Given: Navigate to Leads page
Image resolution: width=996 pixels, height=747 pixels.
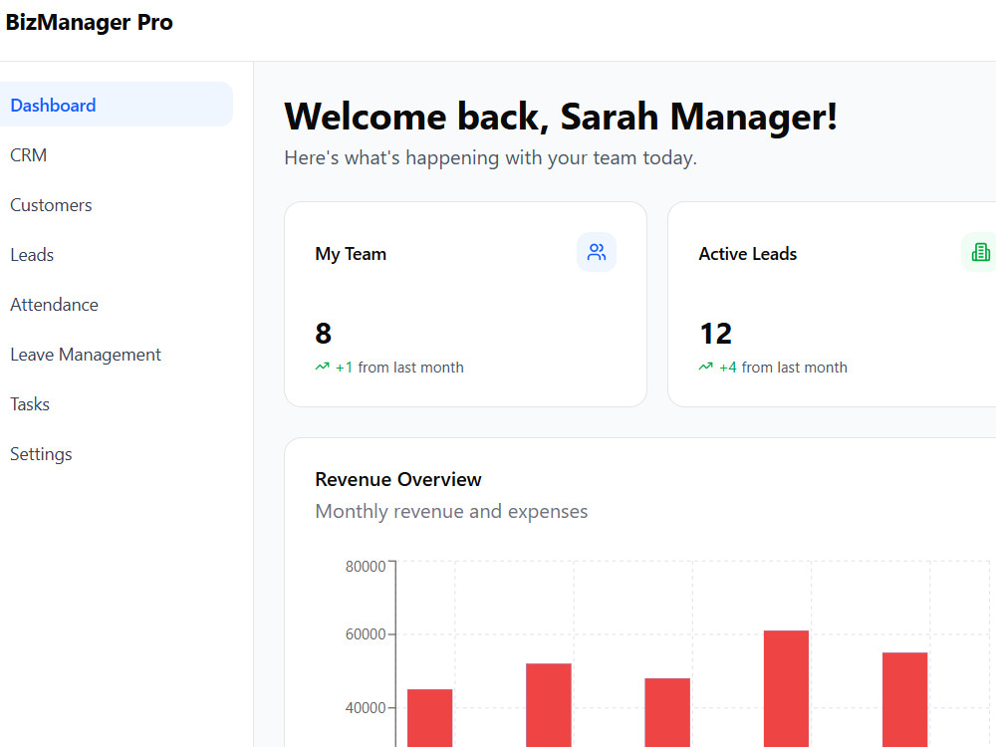Looking at the screenshot, I should (x=32, y=255).
